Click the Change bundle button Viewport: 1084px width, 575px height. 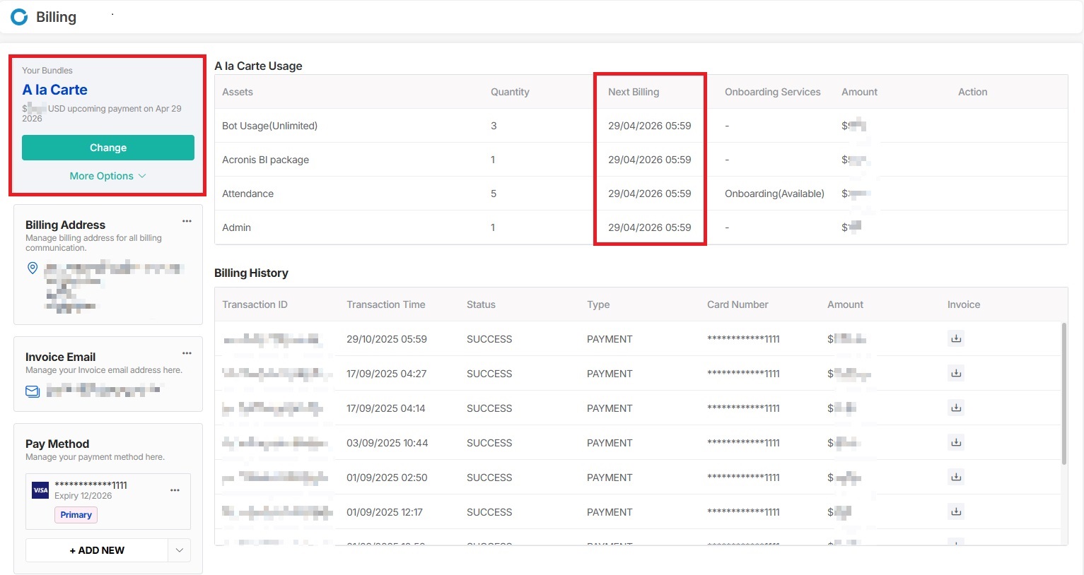click(107, 148)
